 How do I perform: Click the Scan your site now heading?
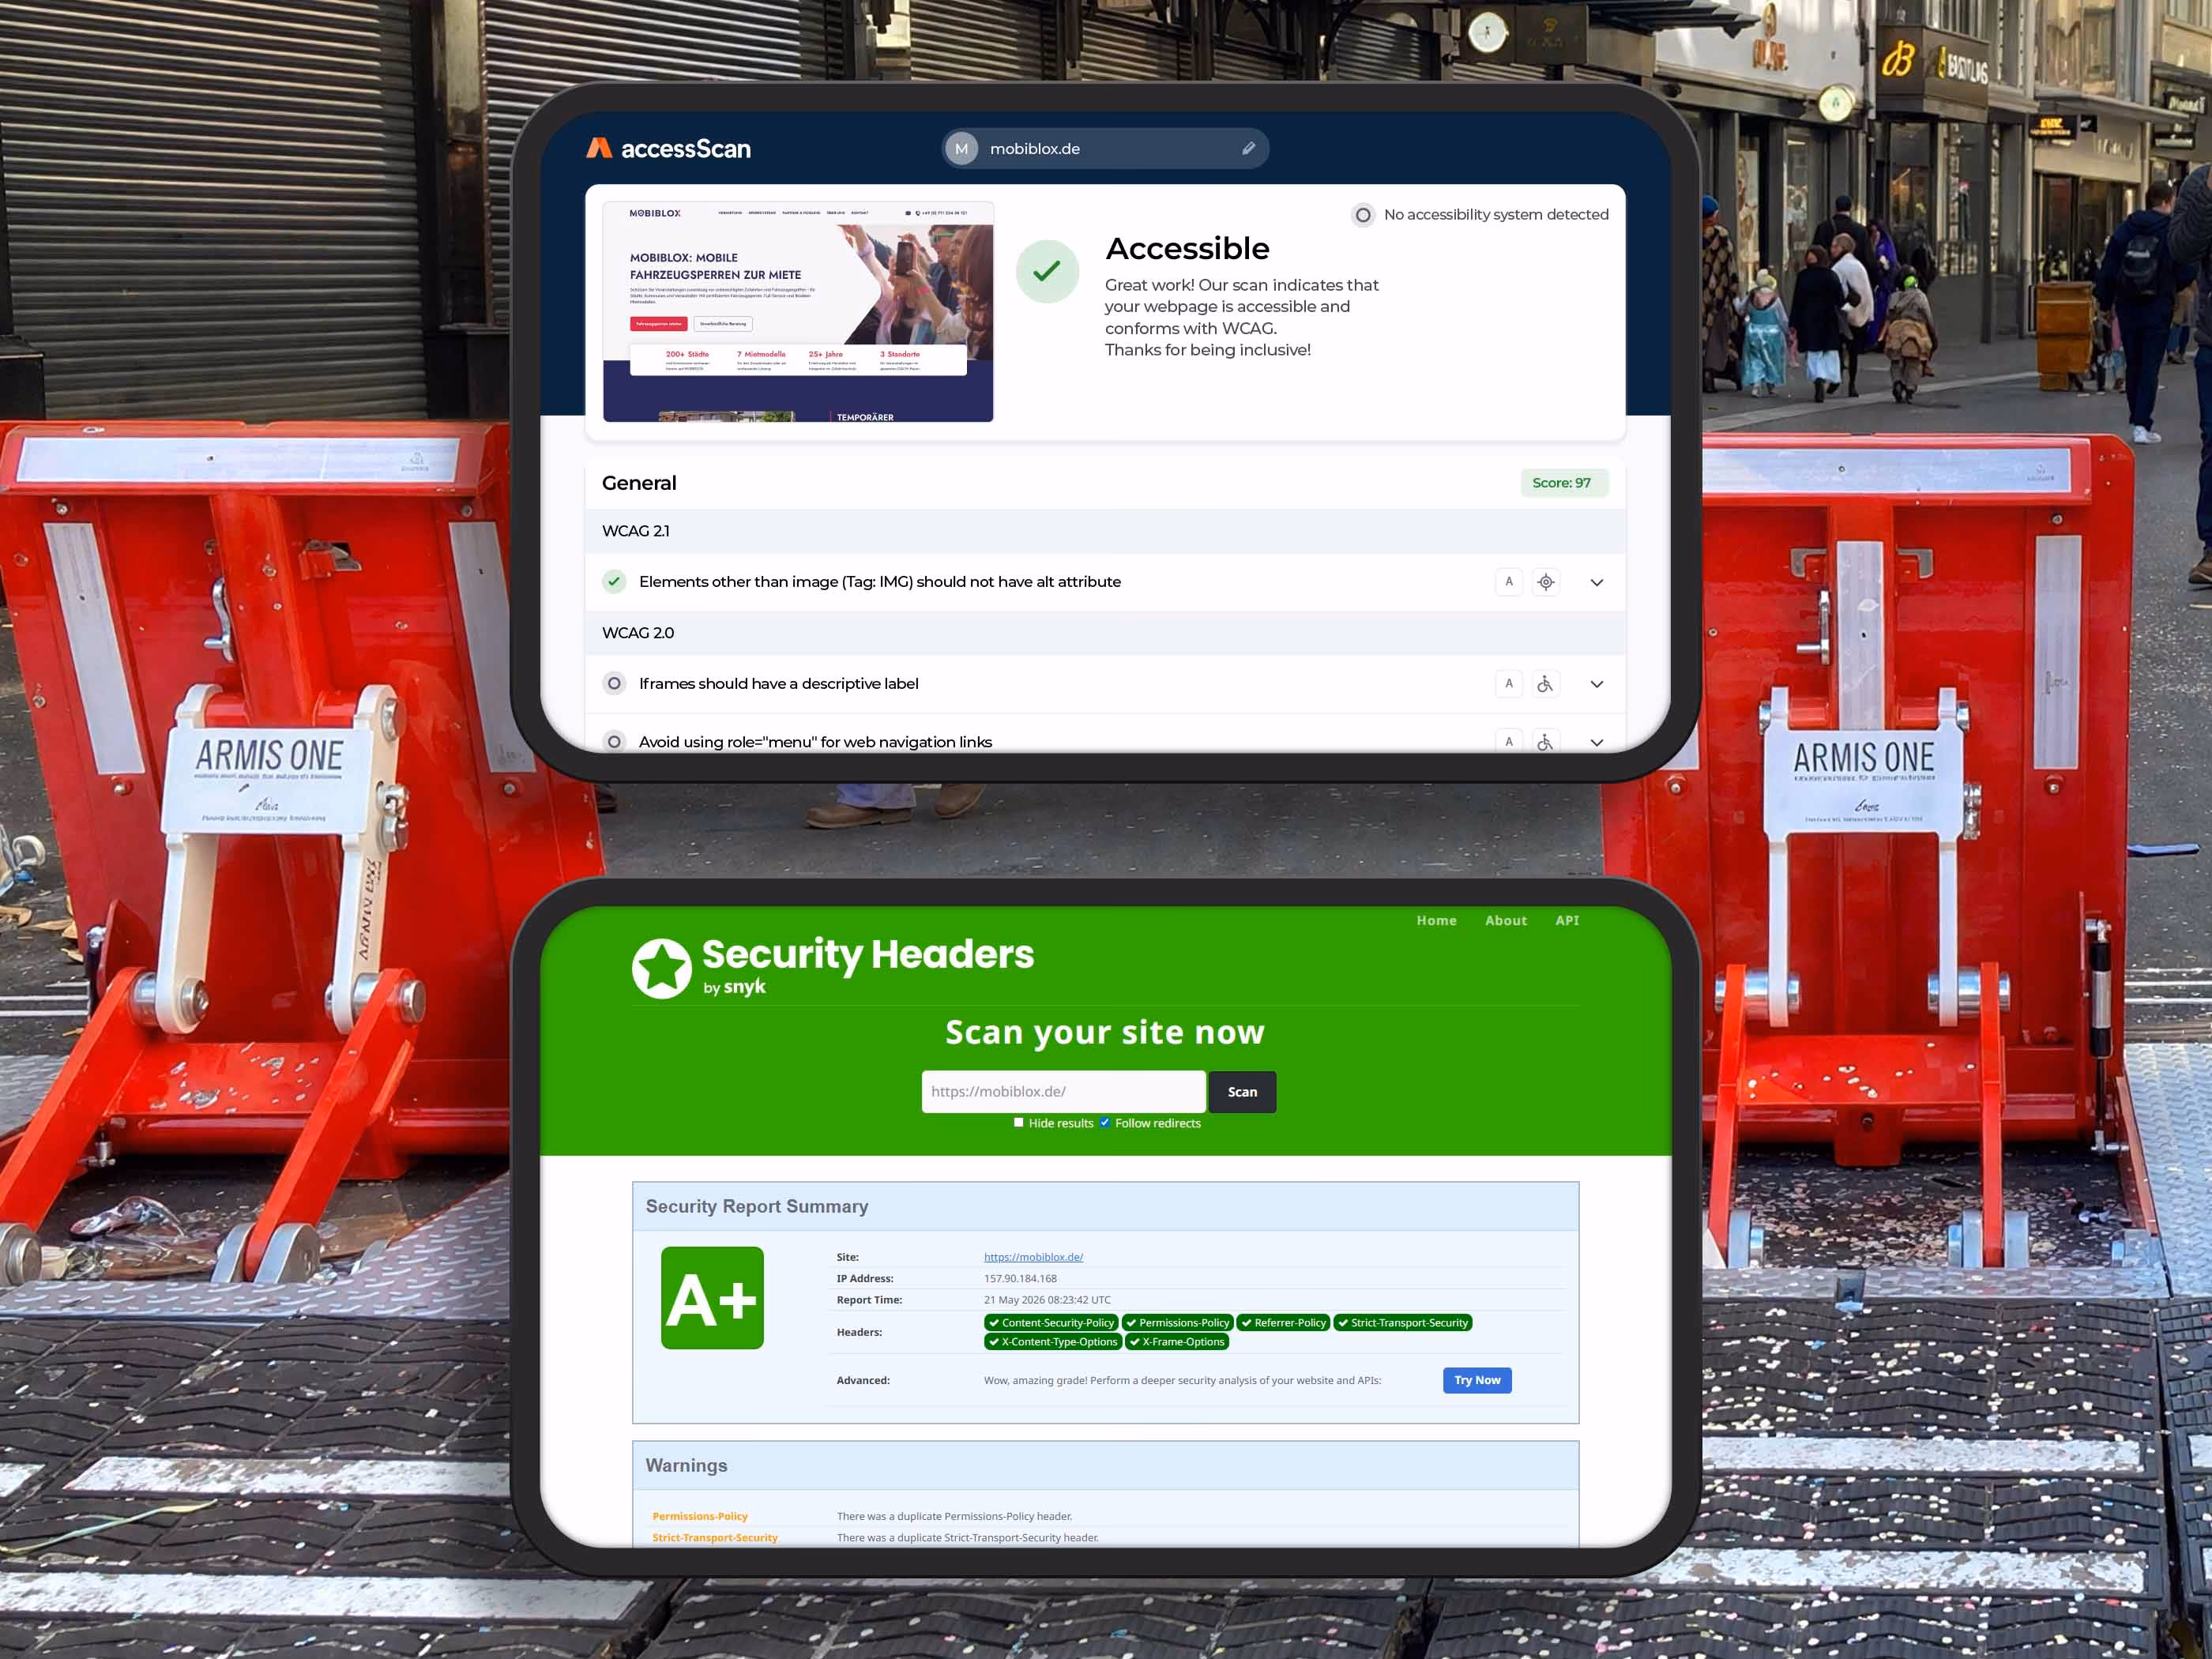[x=1105, y=1031]
